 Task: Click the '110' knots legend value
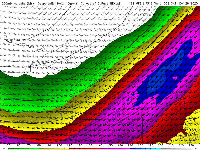pyautogui.click(x=70, y=145)
